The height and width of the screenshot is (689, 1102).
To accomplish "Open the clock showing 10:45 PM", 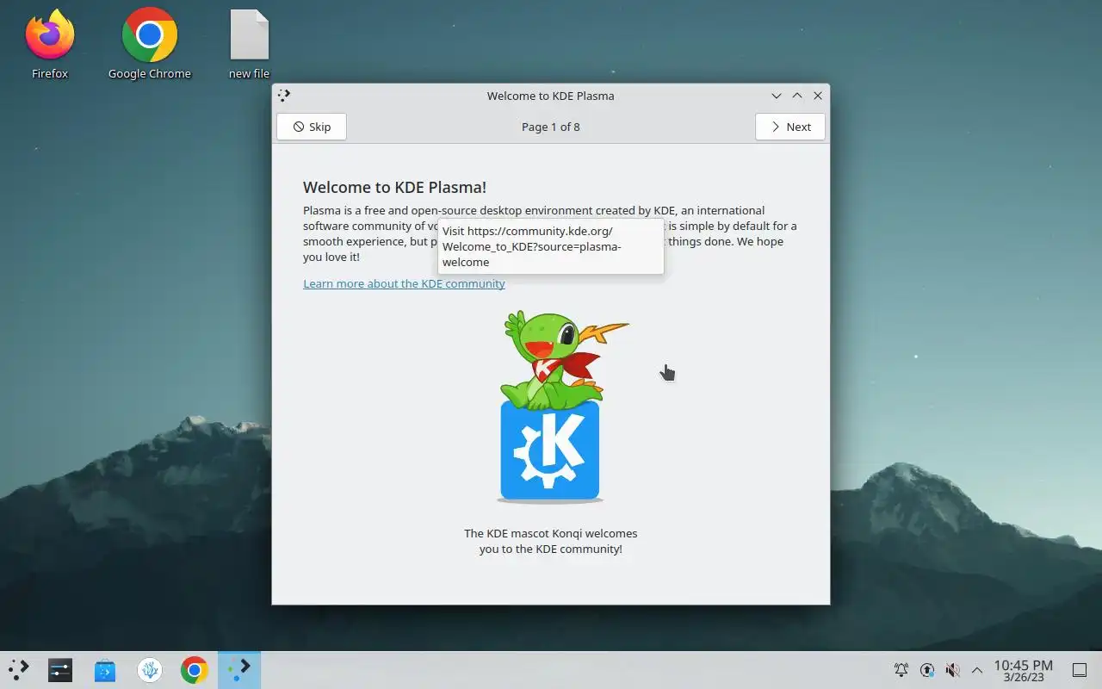I will (x=1024, y=670).
